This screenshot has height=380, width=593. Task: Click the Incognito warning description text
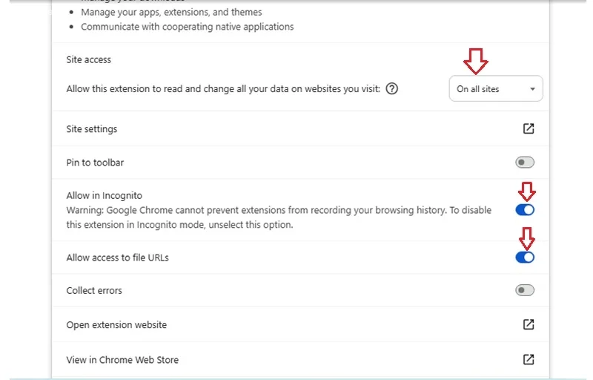coord(279,217)
